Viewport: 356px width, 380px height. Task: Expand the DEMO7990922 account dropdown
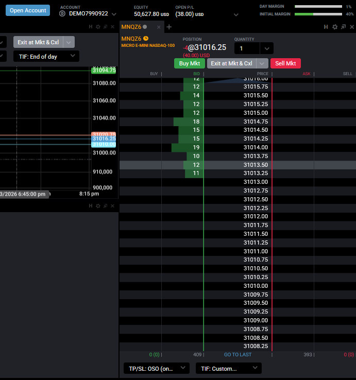(x=114, y=14)
